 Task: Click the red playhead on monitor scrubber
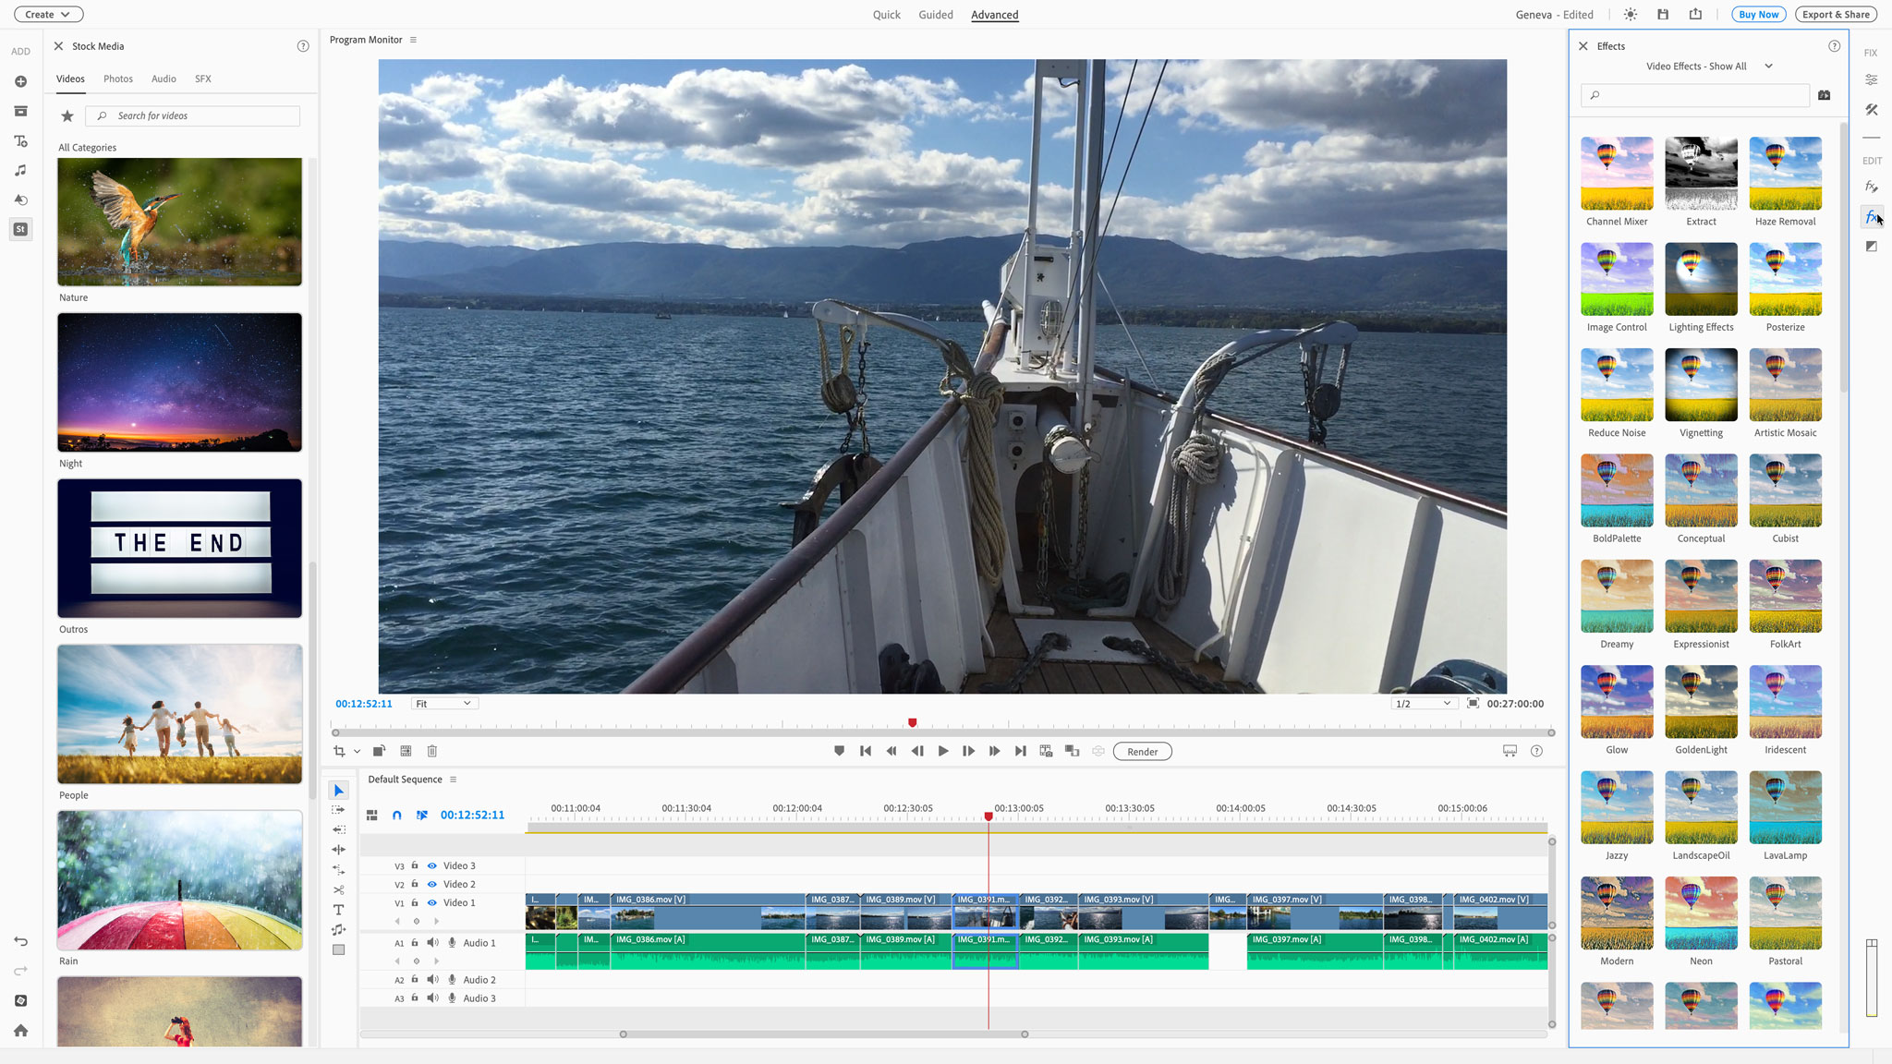(912, 723)
